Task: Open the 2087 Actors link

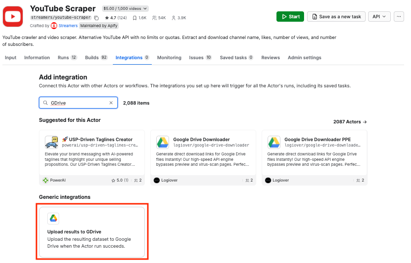Action: tap(350, 122)
